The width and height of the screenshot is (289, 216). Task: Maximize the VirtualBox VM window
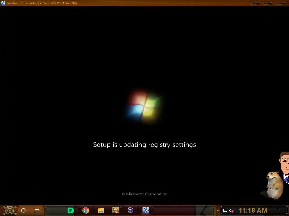pos(268,3)
